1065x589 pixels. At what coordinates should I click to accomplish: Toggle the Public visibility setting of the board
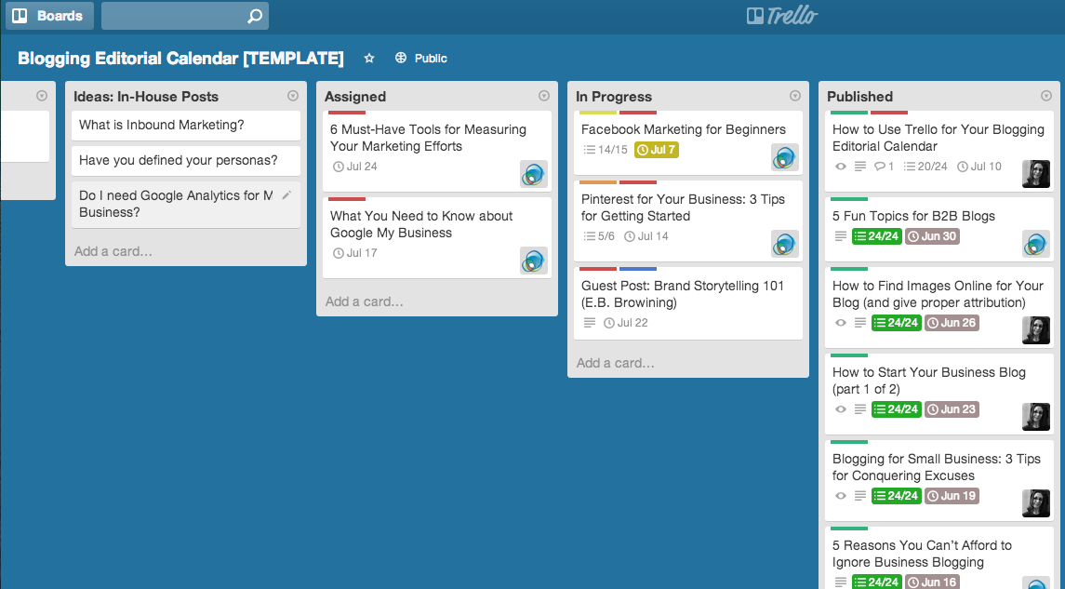420,58
